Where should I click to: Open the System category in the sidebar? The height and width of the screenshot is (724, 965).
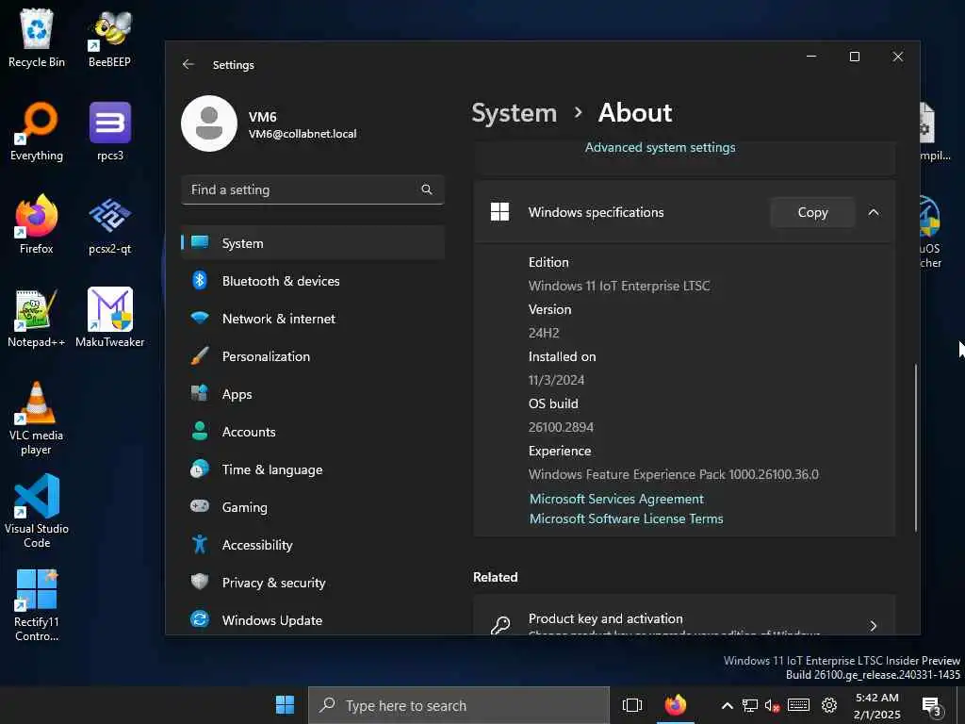click(x=313, y=243)
